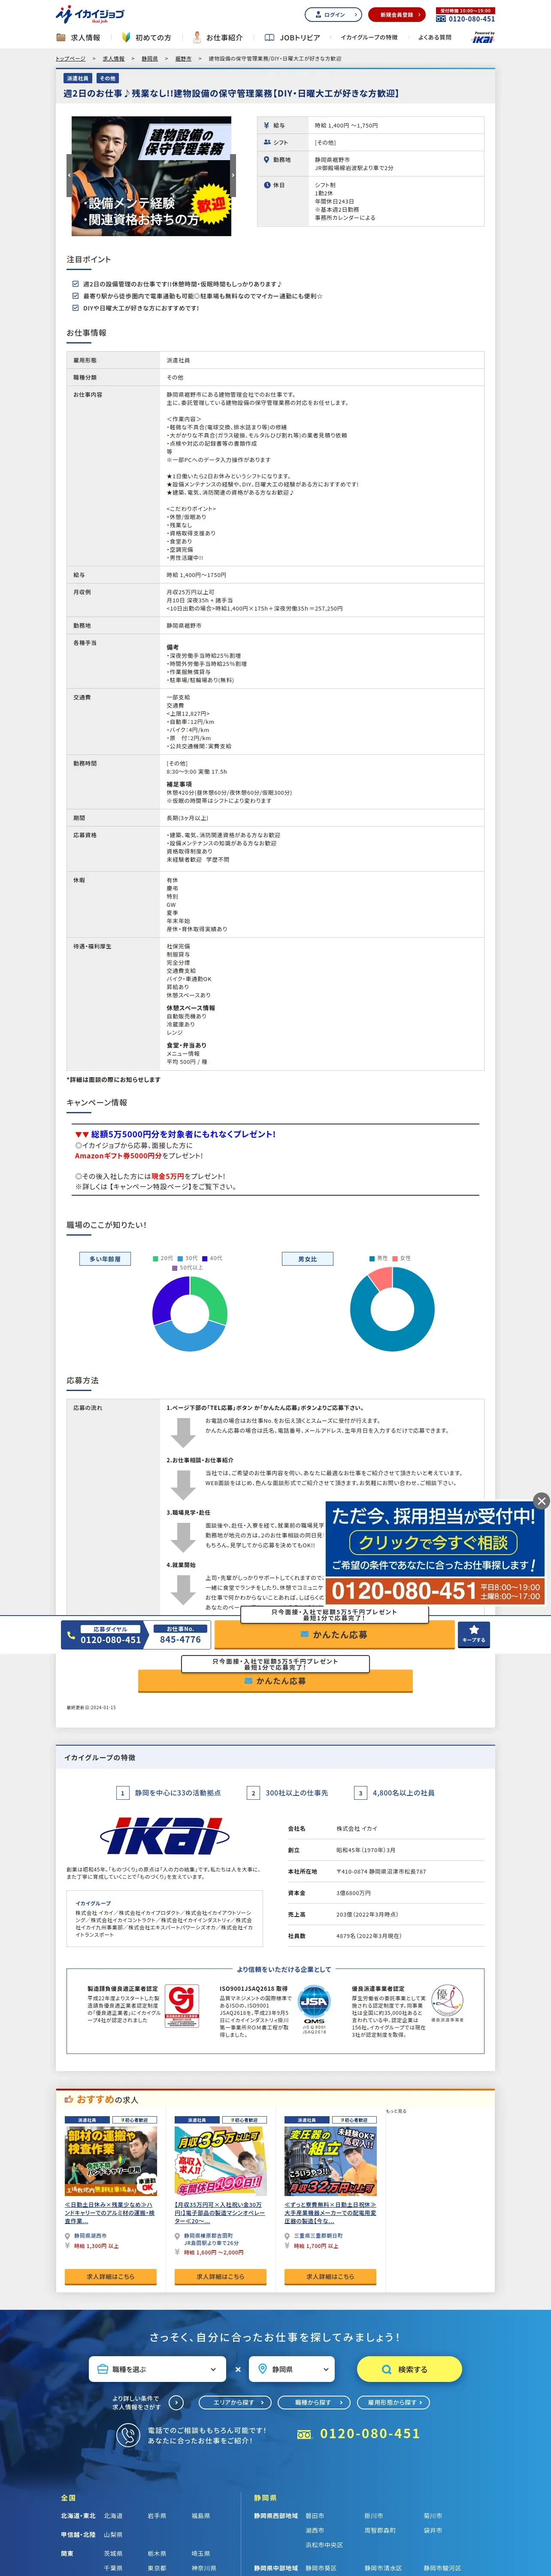Click the 優良派遣事業者 certification logo
The height and width of the screenshot is (2576, 551).
[x=447, y=2002]
